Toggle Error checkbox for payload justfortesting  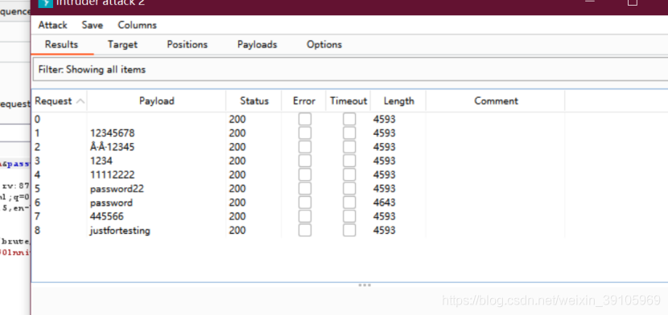(x=304, y=230)
